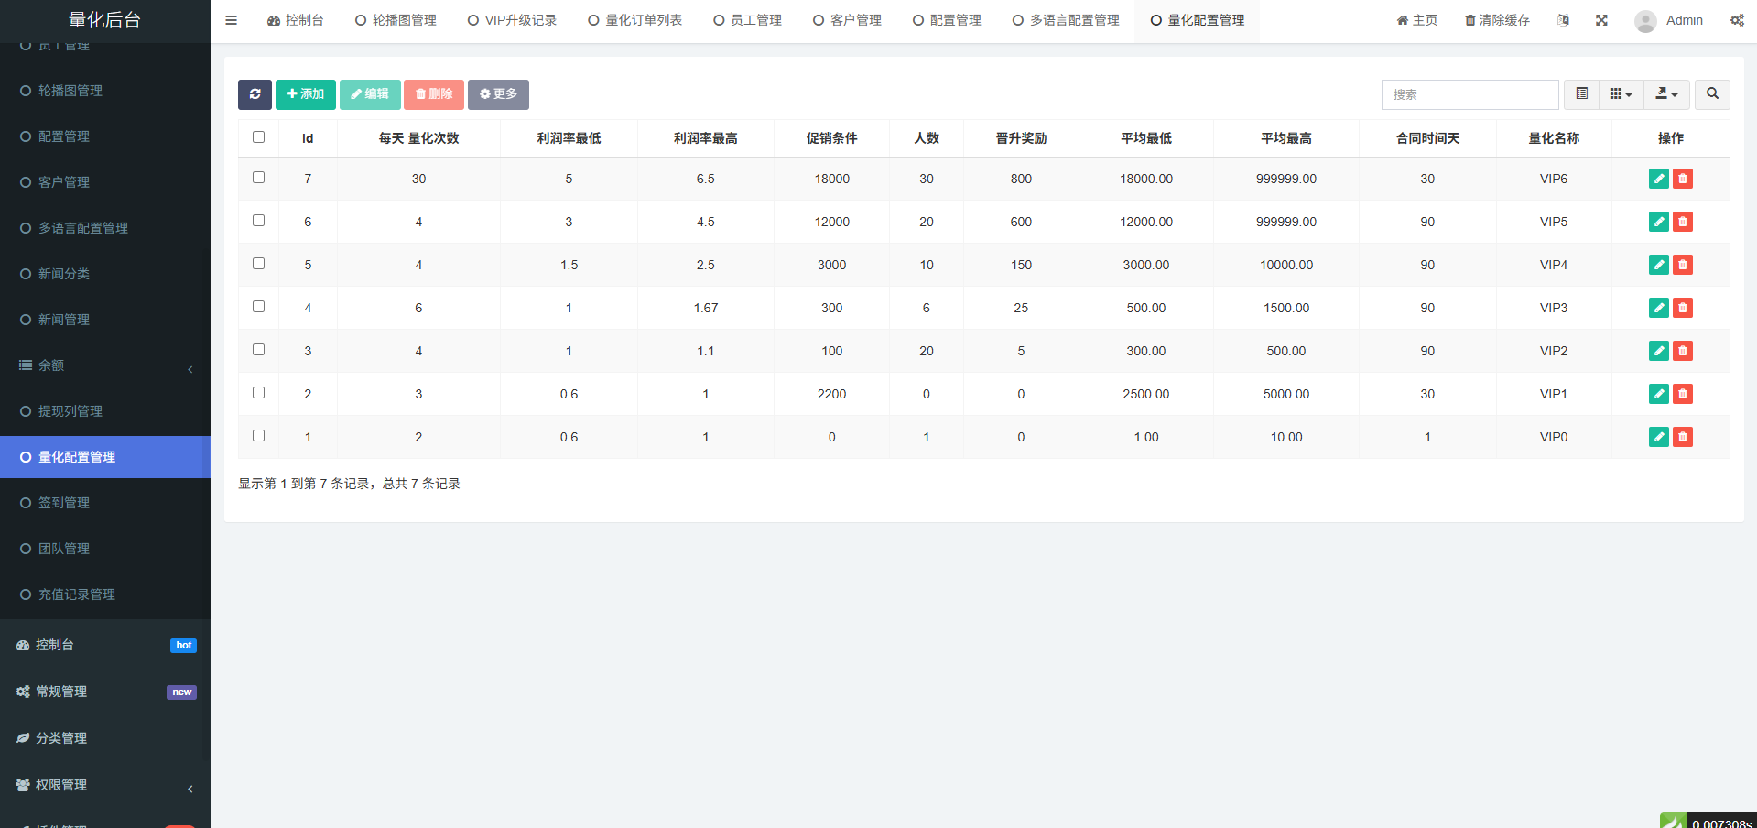Open 新闻分类 in the sidebar
This screenshot has width=1757, height=828.
click(x=105, y=274)
